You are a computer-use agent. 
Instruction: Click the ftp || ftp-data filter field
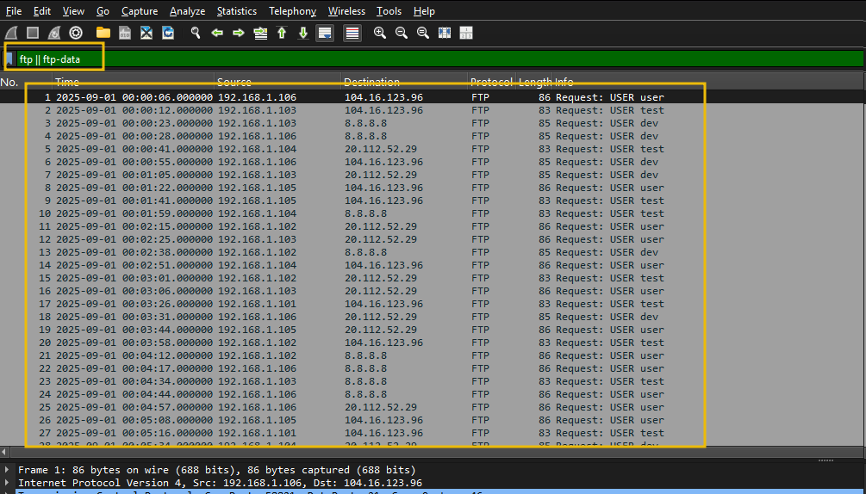pyautogui.click(x=431, y=59)
